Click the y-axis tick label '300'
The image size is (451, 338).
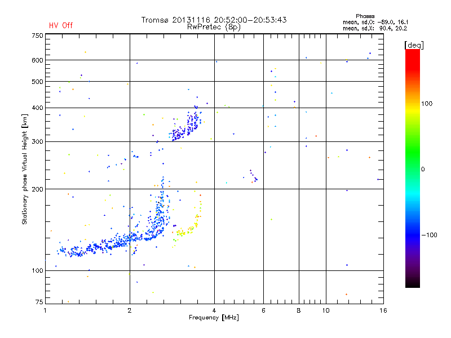[x=37, y=142]
